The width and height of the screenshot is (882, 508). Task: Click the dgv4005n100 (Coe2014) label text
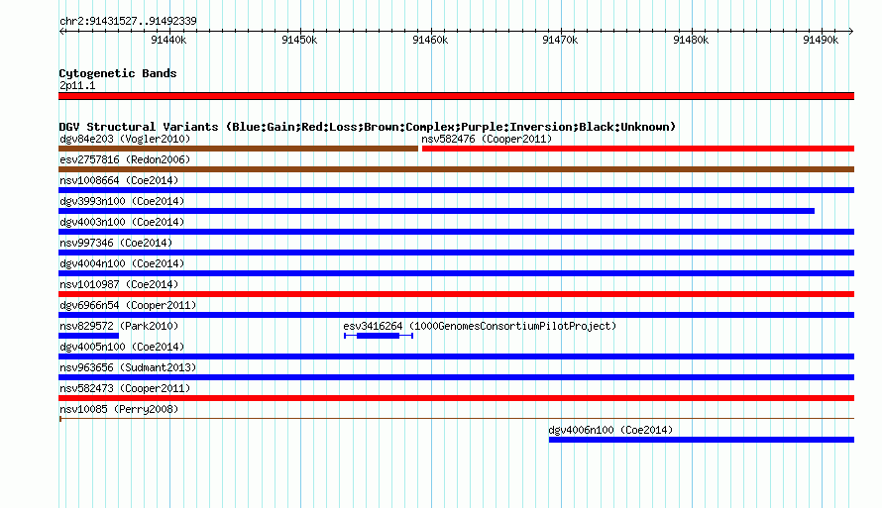pos(122,347)
